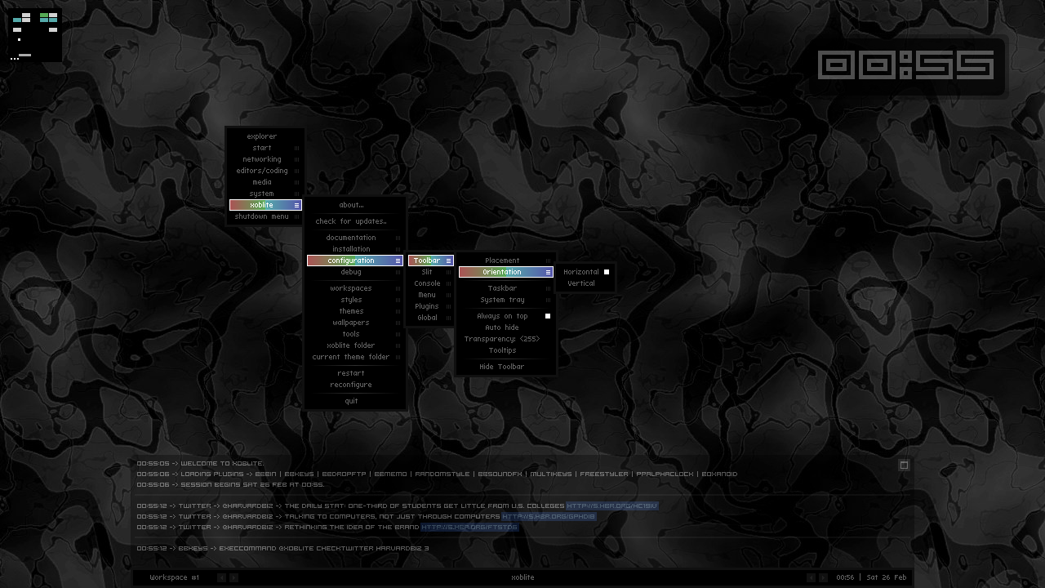Open the styles submenu
Image resolution: width=1045 pixels, height=588 pixels.
[x=354, y=300]
